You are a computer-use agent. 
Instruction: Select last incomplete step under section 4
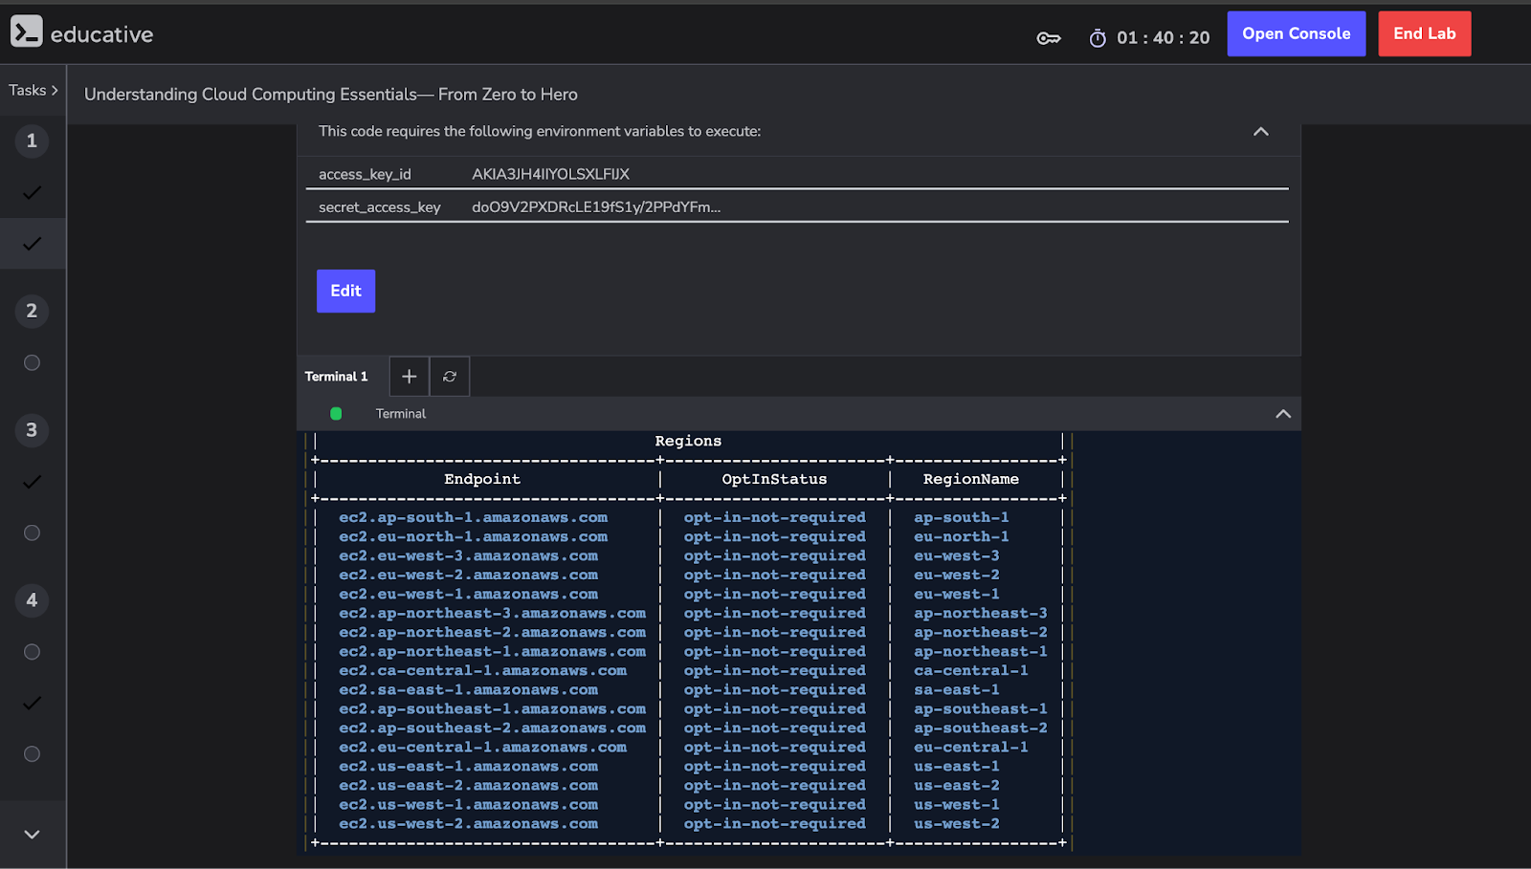[x=32, y=754]
